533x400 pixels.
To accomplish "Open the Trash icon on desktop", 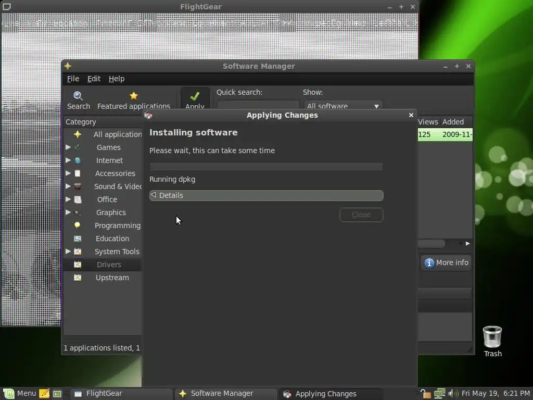I will point(492,337).
